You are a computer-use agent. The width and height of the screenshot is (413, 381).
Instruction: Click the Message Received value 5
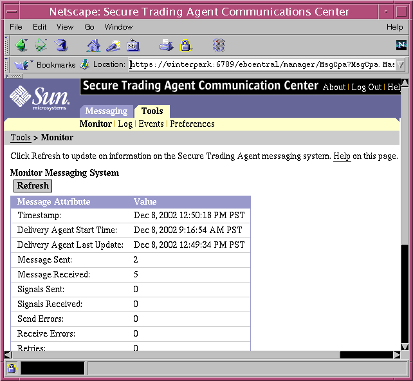(x=136, y=275)
